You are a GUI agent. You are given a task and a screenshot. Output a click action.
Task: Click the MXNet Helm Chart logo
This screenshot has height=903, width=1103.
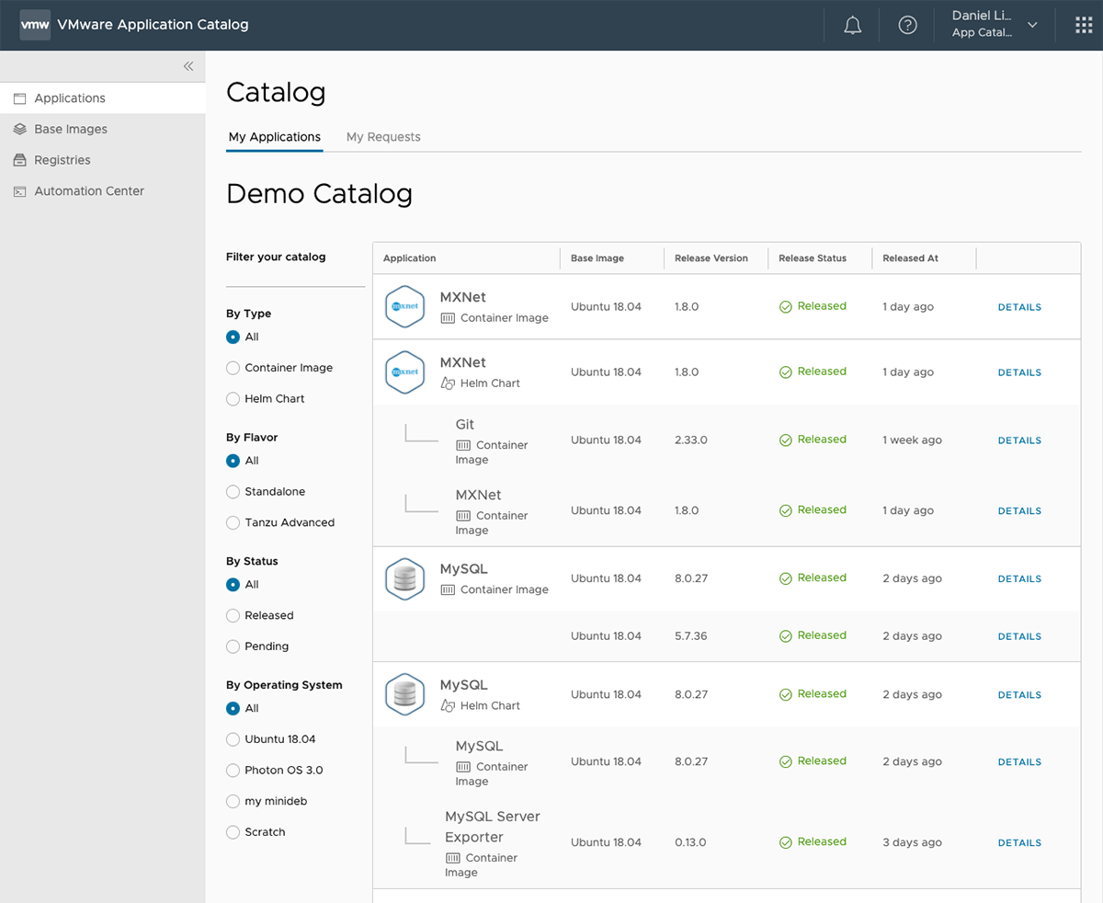404,372
